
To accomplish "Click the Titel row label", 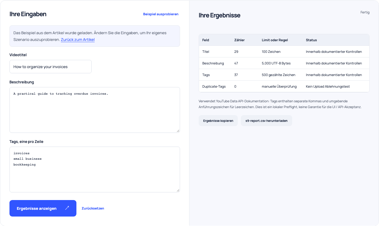I will tap(206, 52).
